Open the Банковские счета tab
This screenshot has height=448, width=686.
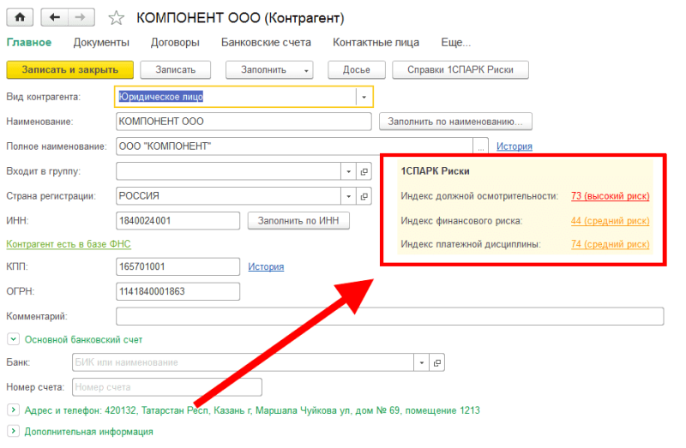pyautogui.click(x=266, y=42)
